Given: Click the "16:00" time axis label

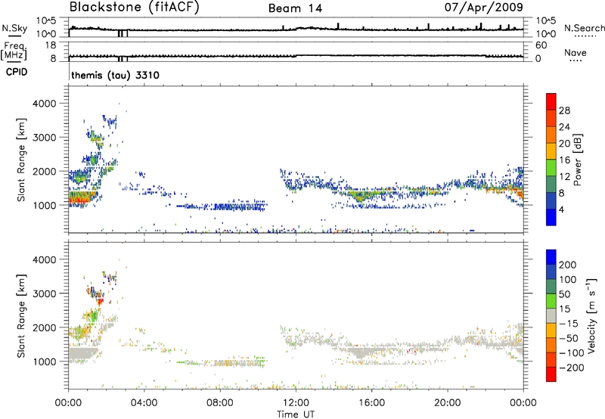Looking at the screenshot, I should tap(371, 403).
